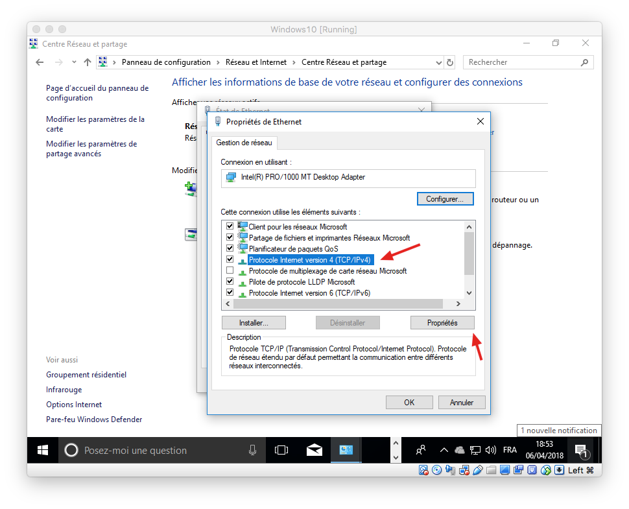Confirm with the OK button
Screen dimensions: 629x509
click(x=409, y=402)
